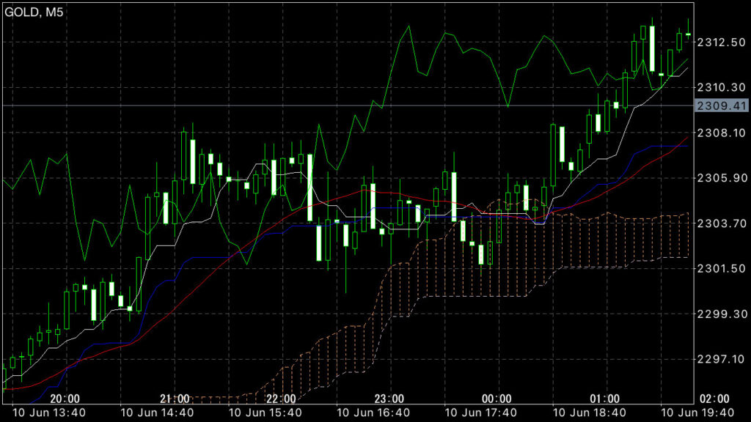
Task: Click the 2308.10 price axis label
Action: point(722,133)
